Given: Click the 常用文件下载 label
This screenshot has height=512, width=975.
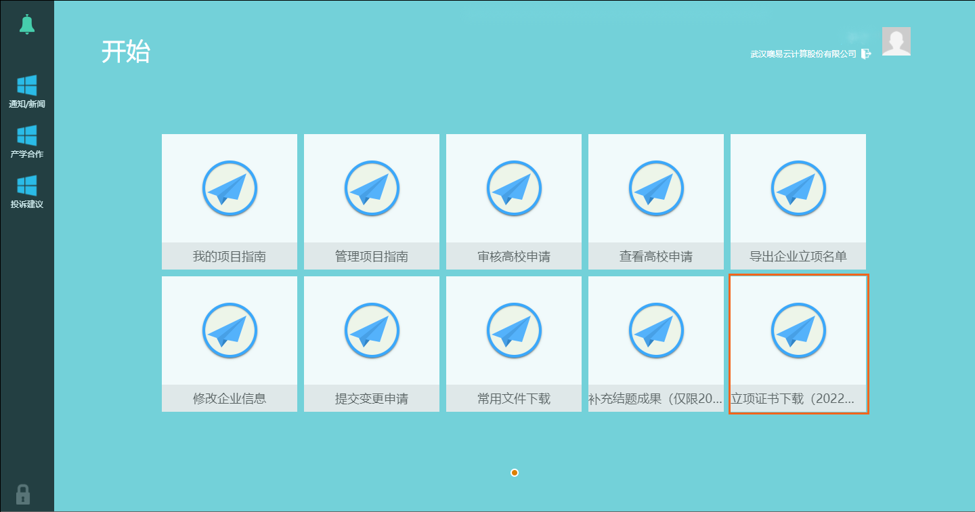Looking at the screenshot, I should (514, 398).
